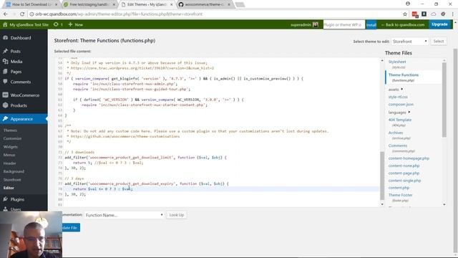Open Header under Appearance
This screenshot has width=458, height=258.
pyautogui.click(x=9, y=163)
